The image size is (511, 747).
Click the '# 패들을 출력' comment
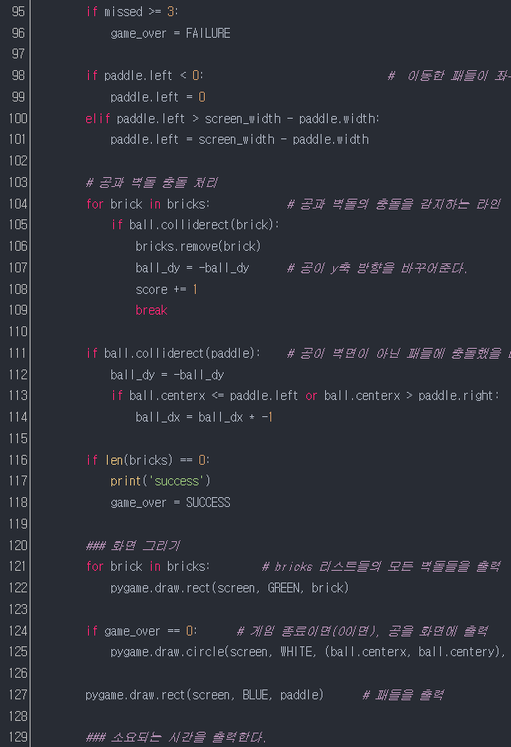[x=403, y=695]
